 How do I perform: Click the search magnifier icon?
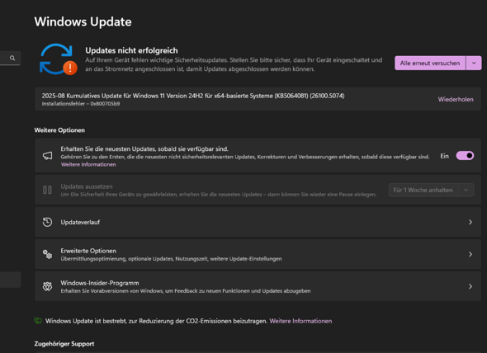(12, 58)
